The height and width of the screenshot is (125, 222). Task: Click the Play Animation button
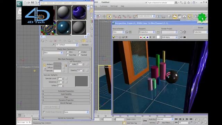183,119
